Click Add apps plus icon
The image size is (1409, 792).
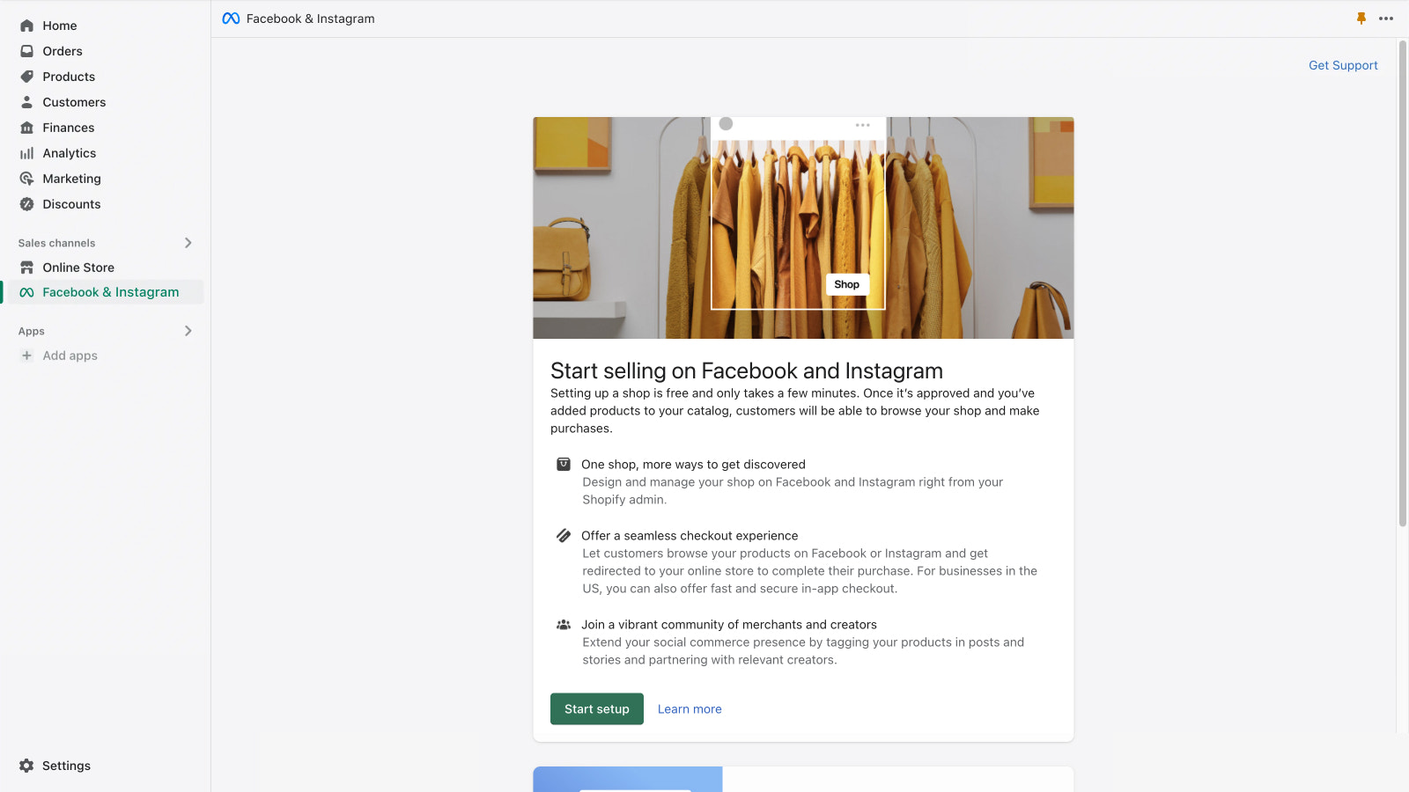click(x=26, y=356)
